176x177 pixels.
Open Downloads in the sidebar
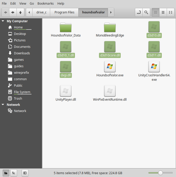[x=21, y=53]
